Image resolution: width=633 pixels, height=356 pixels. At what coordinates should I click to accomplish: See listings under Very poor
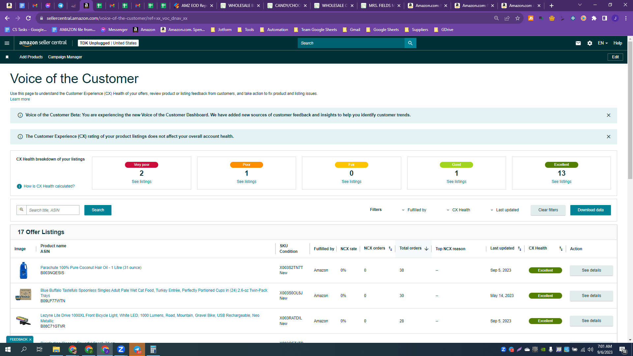(141, 182)
